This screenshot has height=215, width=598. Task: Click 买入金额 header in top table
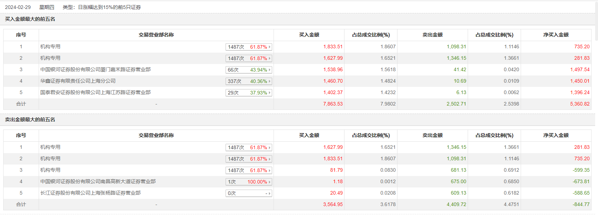click(309, 35)
